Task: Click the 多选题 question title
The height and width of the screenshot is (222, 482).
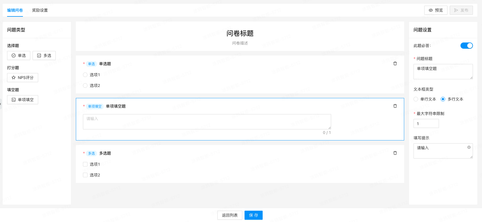Action: [x=105, y=153]
